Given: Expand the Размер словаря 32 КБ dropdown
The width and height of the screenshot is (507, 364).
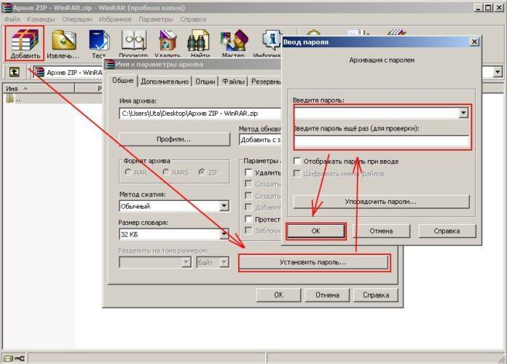Looking at the screenshot, I should click(x=224, y=234).
